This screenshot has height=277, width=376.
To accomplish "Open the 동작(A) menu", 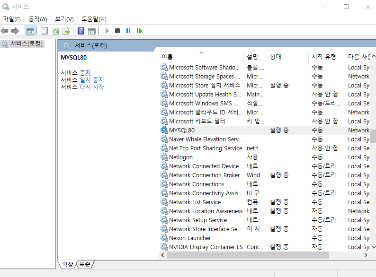I will 38,19.
